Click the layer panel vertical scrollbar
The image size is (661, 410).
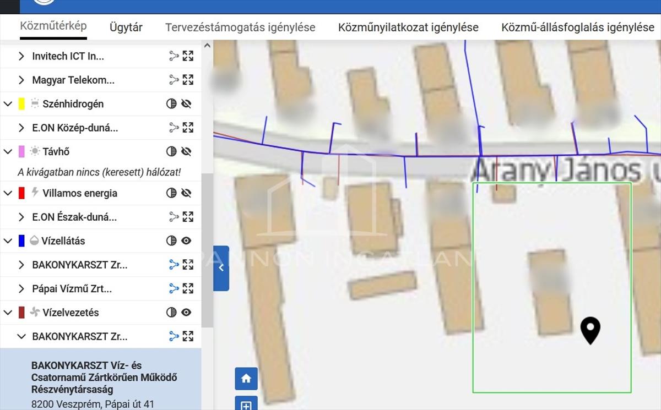click(207, 248)
